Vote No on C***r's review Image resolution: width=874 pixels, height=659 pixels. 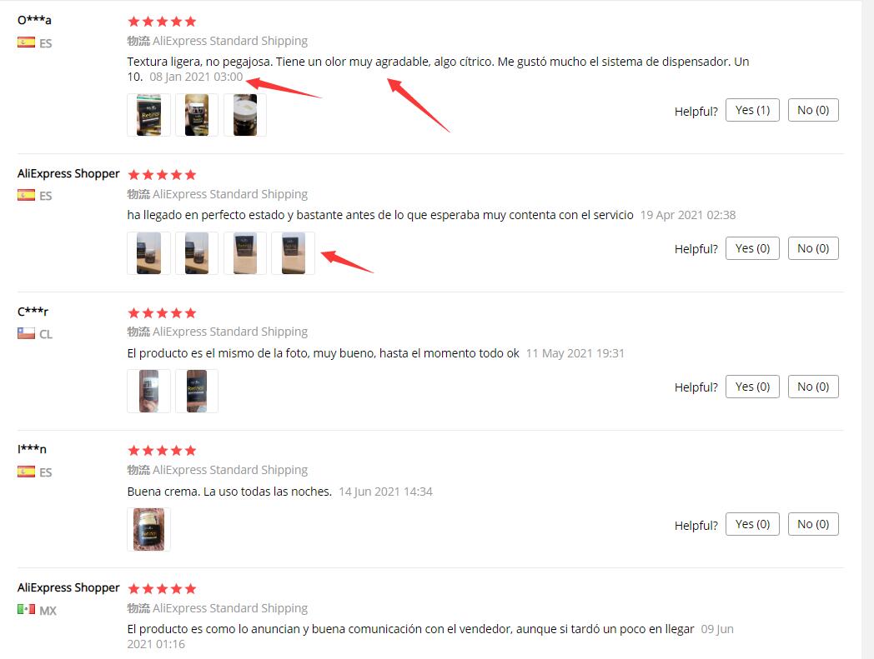pyautogui.click(x=812, y=387)
